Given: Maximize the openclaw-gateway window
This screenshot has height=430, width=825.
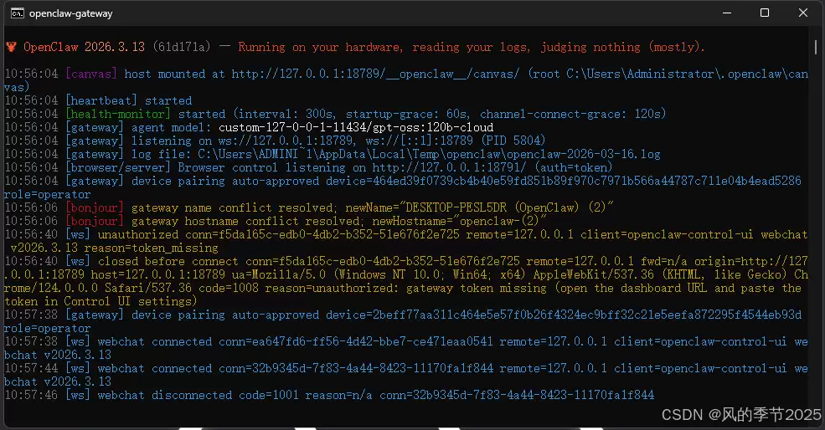Looking at the screenshot, I should (x=765, y=13).
